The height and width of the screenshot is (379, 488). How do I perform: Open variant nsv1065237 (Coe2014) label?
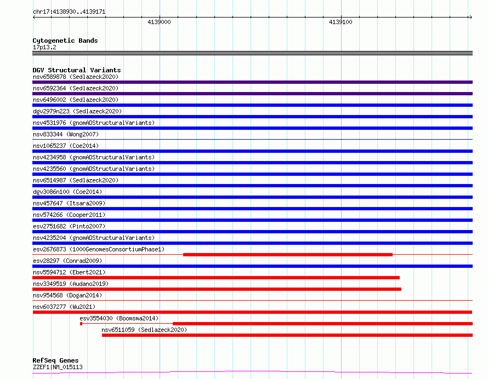[66, 146]
